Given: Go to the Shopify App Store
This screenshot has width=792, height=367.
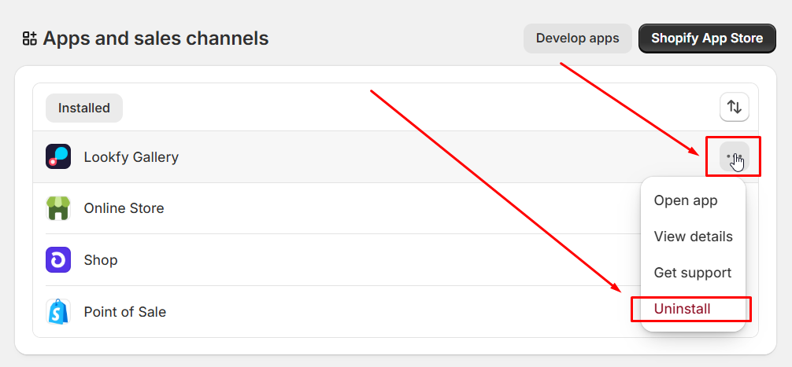Looking at the screenshot, I should [707, 39].
